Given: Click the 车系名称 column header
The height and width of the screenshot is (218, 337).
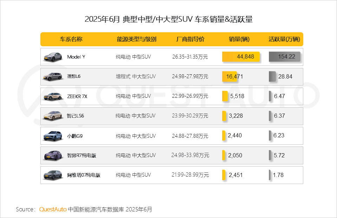Looking at the screenshot, I should pos(71,39).
